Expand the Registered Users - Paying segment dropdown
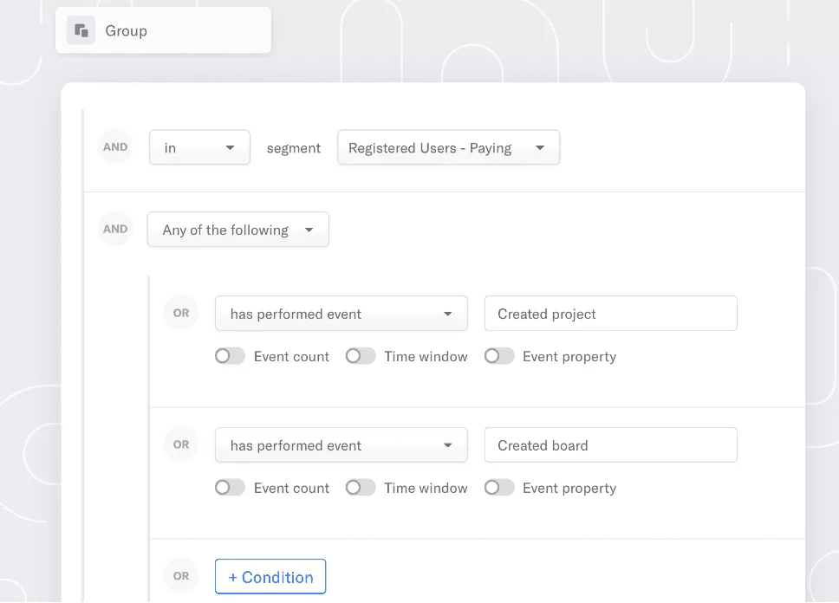This screenshot has height=603, width=839. (x=448, y=147)
